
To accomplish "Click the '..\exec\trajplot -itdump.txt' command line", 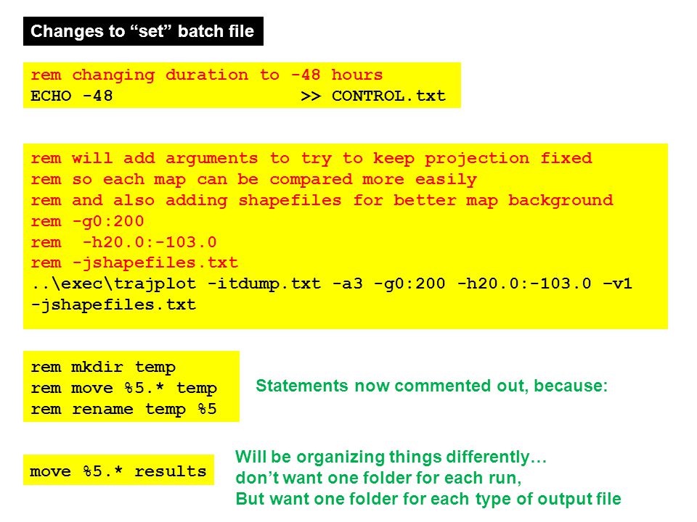I will coord(332,284).
